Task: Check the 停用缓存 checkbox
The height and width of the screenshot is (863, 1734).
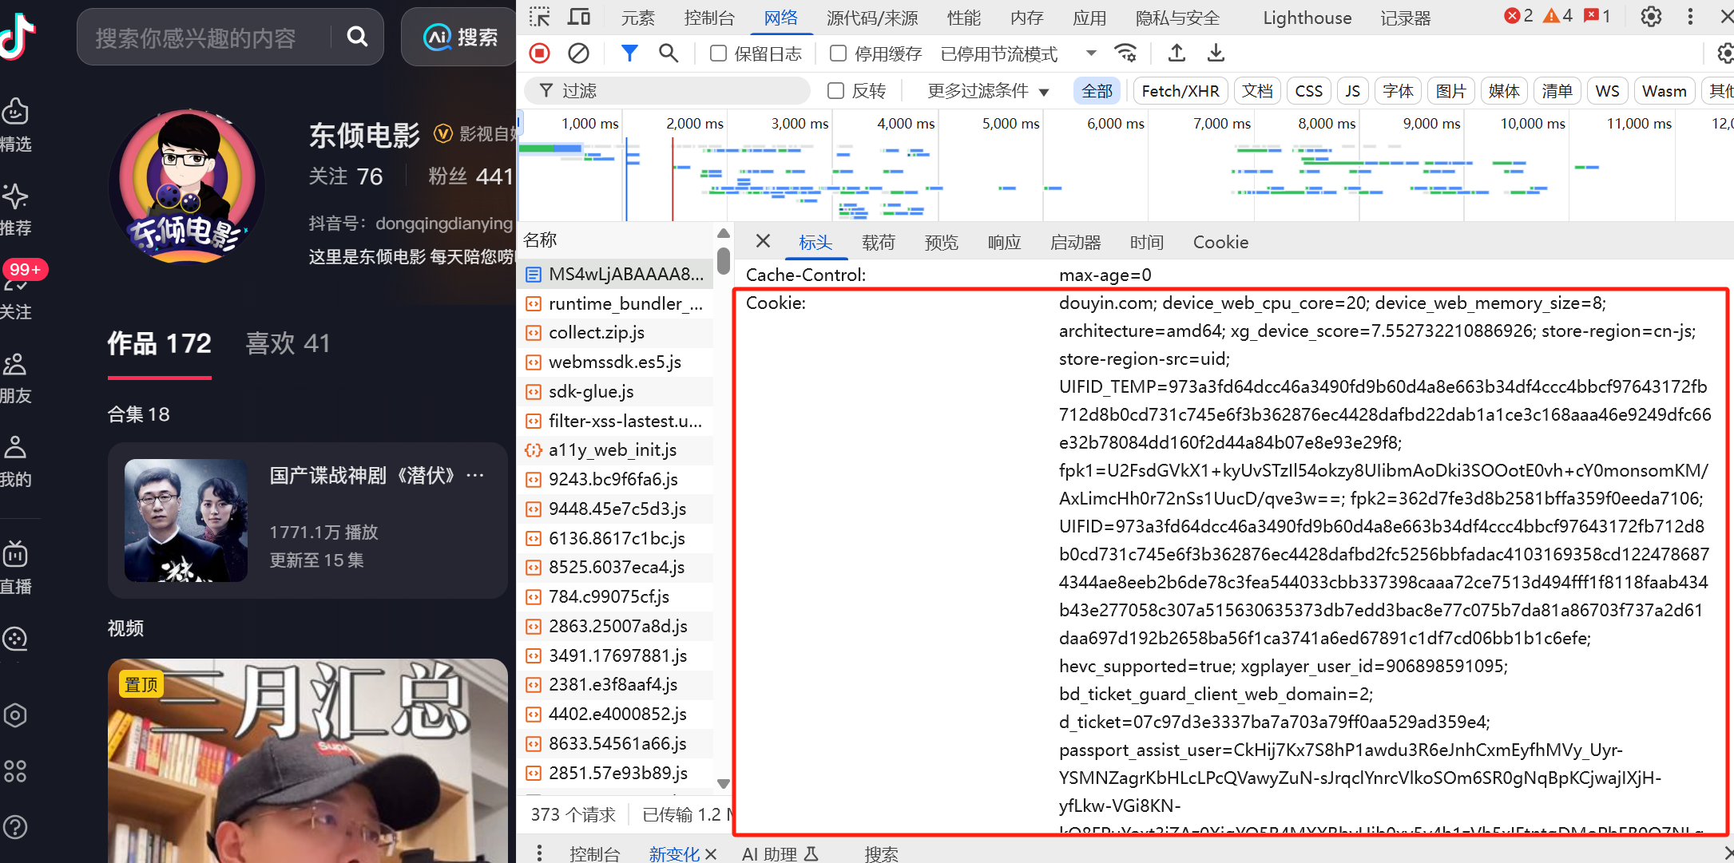Action: (x=838, y=53)
